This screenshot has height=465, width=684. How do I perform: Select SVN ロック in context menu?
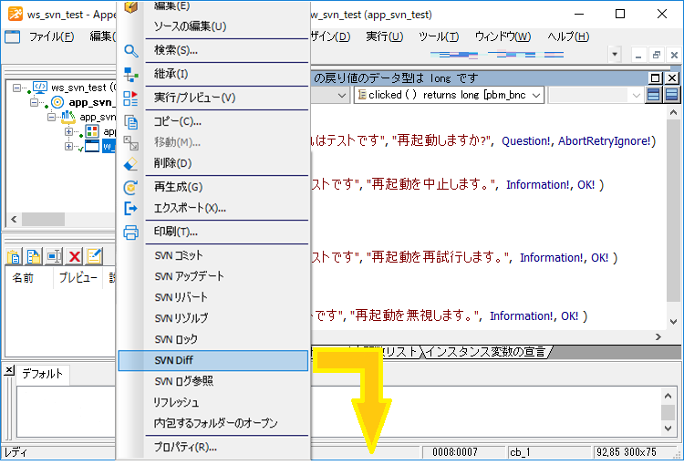(176, 339)
